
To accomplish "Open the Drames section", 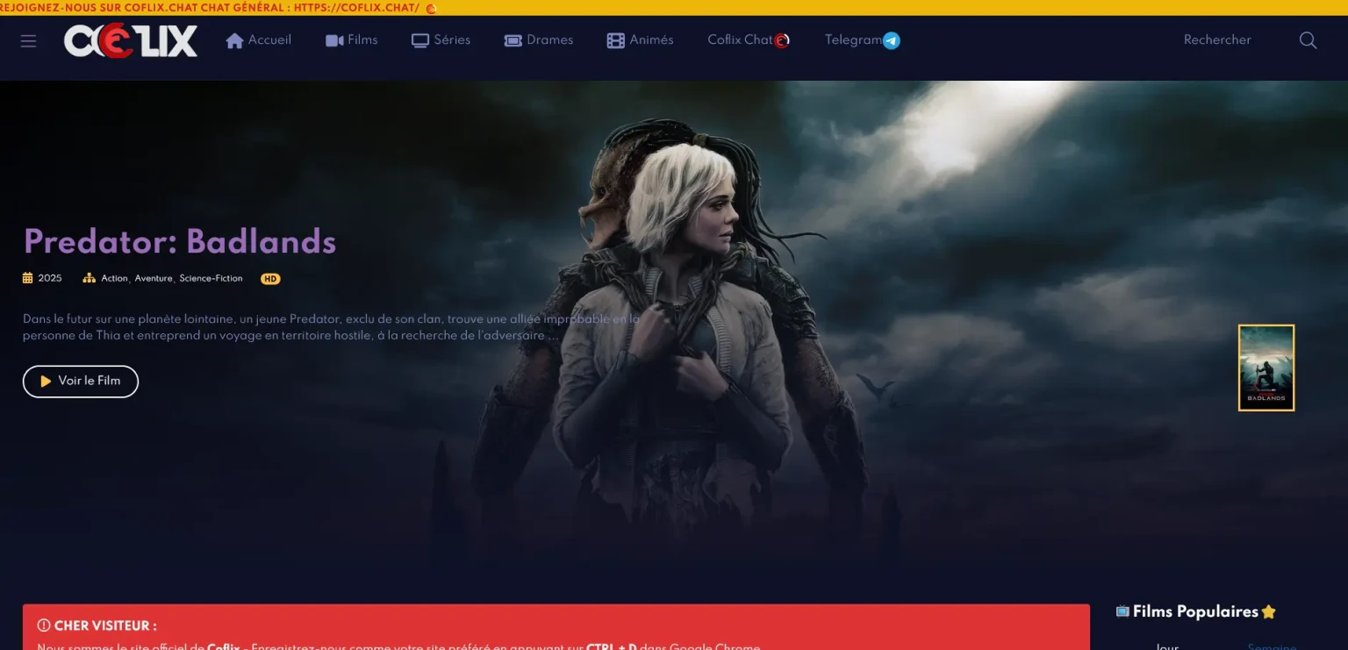I will (x=539, y=40).
